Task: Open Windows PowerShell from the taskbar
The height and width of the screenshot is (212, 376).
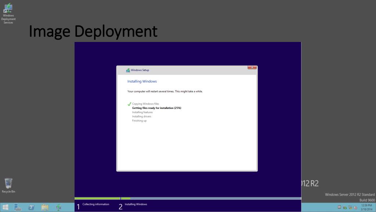Action: pos(31,207)
